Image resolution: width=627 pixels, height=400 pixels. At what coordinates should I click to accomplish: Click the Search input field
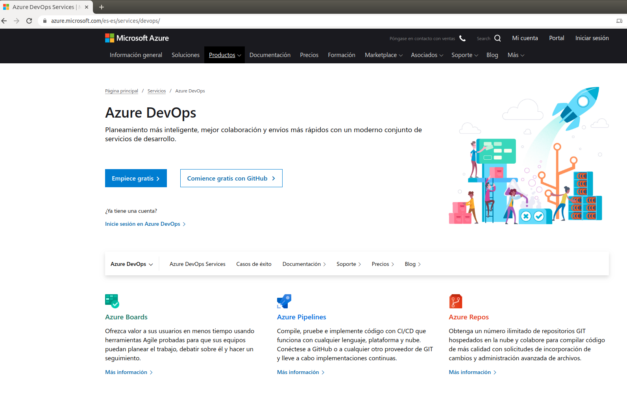484,39
